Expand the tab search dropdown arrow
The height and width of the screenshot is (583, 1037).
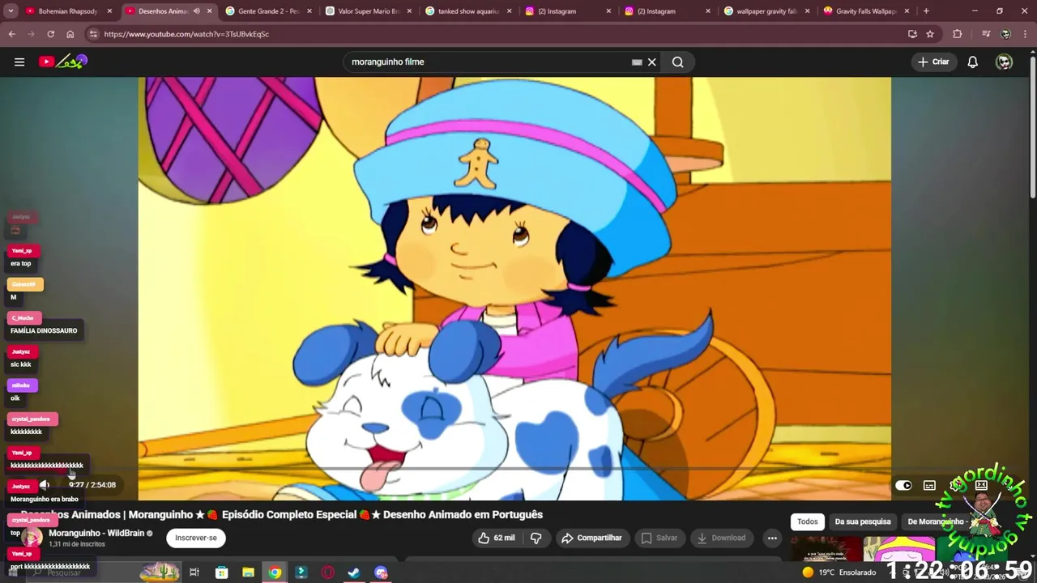tap(11, 11)
